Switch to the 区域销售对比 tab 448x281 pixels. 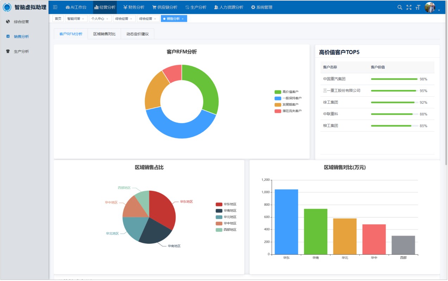point(104,34)
